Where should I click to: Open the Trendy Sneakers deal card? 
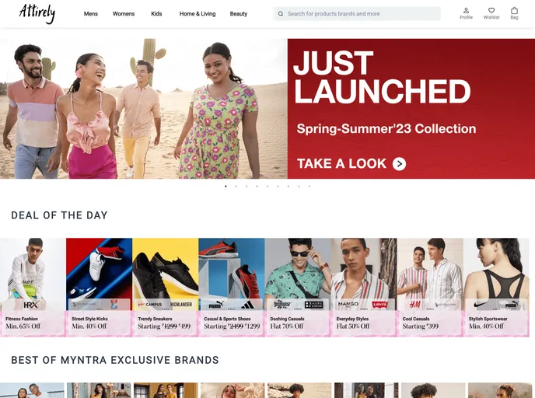(x=165, y=287)
